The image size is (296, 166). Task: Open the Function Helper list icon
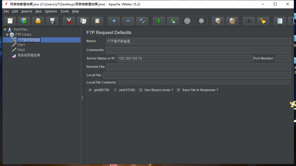[280, 21]
